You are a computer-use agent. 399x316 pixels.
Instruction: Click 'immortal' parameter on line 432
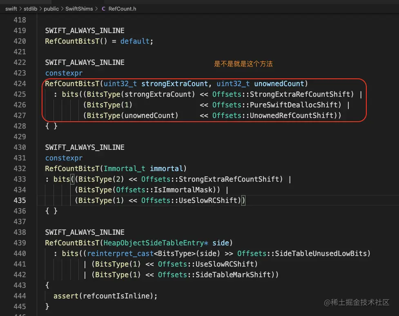tap(166, 169)
